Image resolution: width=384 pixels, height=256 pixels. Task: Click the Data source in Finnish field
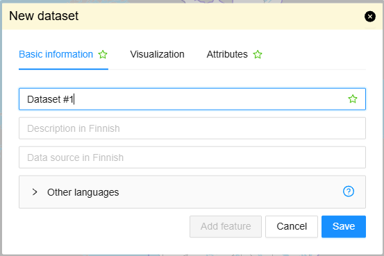coord(192,157)
